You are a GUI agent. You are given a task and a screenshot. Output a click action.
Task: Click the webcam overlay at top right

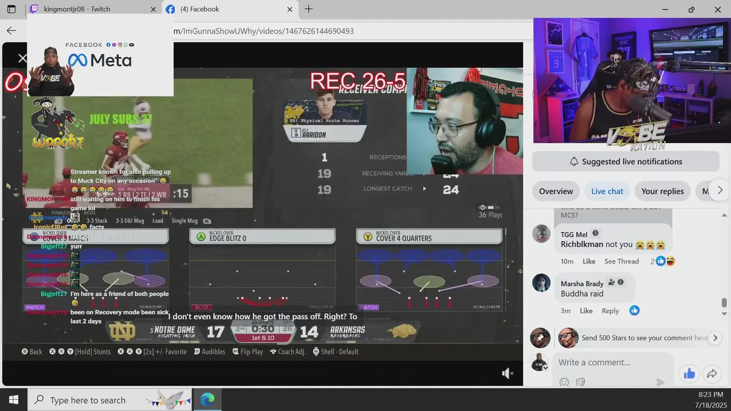[x=632, y=80]
